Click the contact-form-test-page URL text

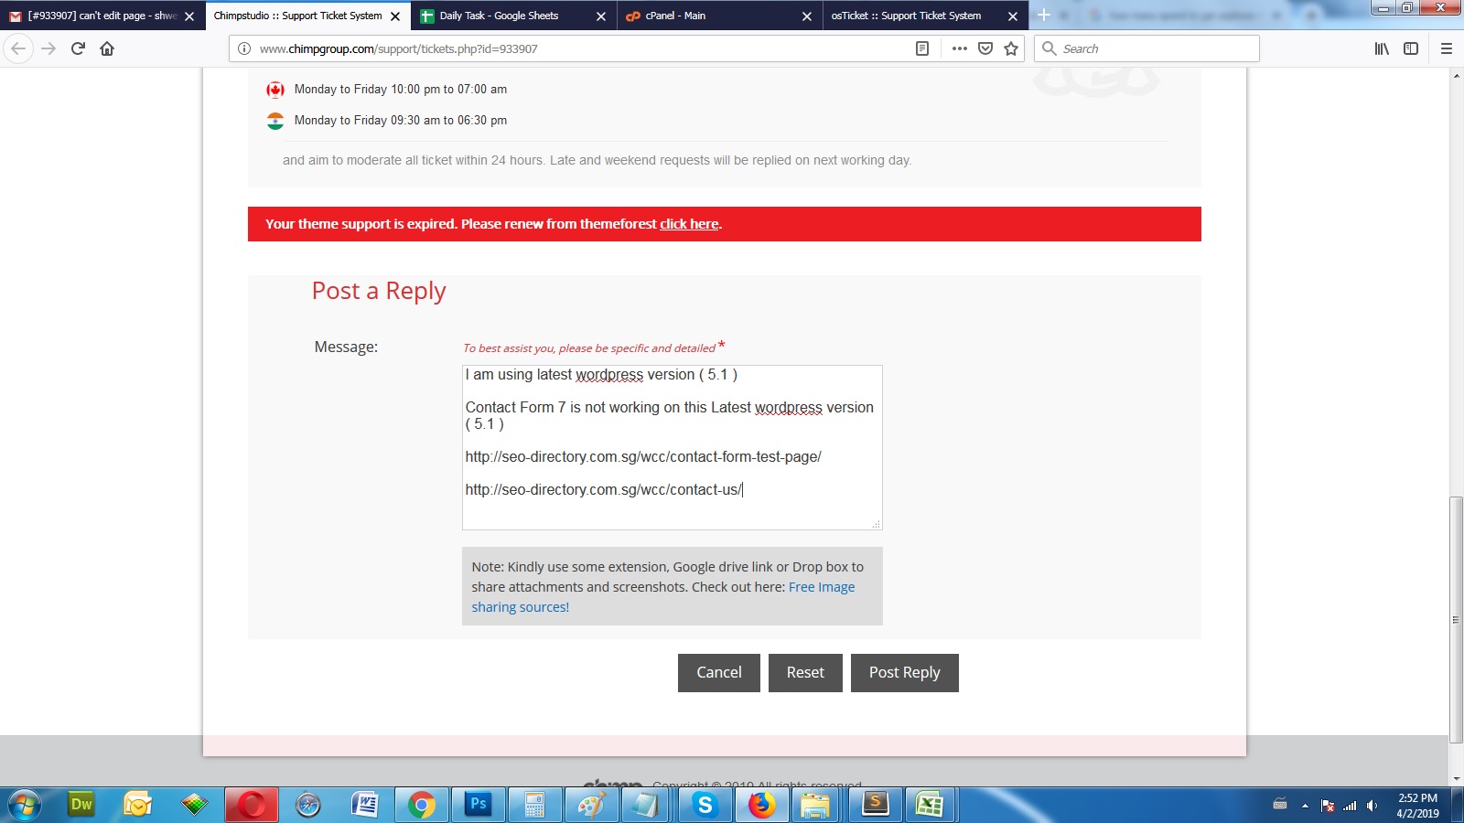pyautogui.click(x=643, y=456)
